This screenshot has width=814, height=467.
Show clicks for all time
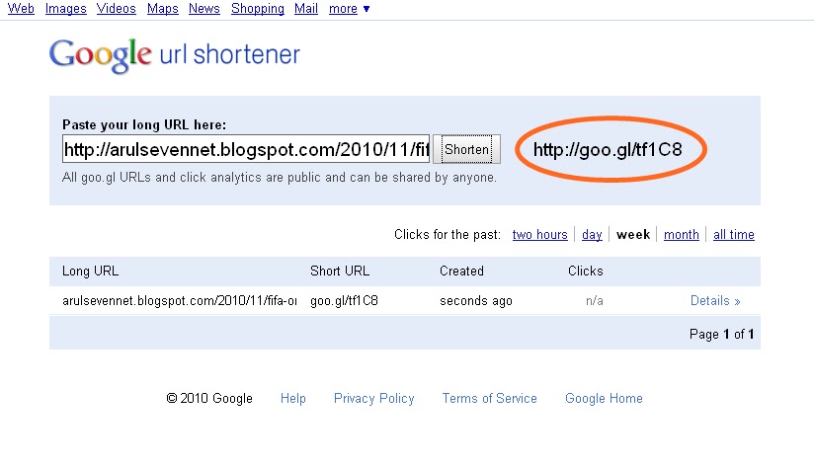[x=734, y=235]
